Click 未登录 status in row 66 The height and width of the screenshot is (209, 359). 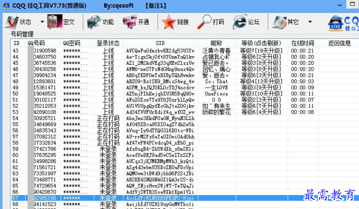[108, 192]
